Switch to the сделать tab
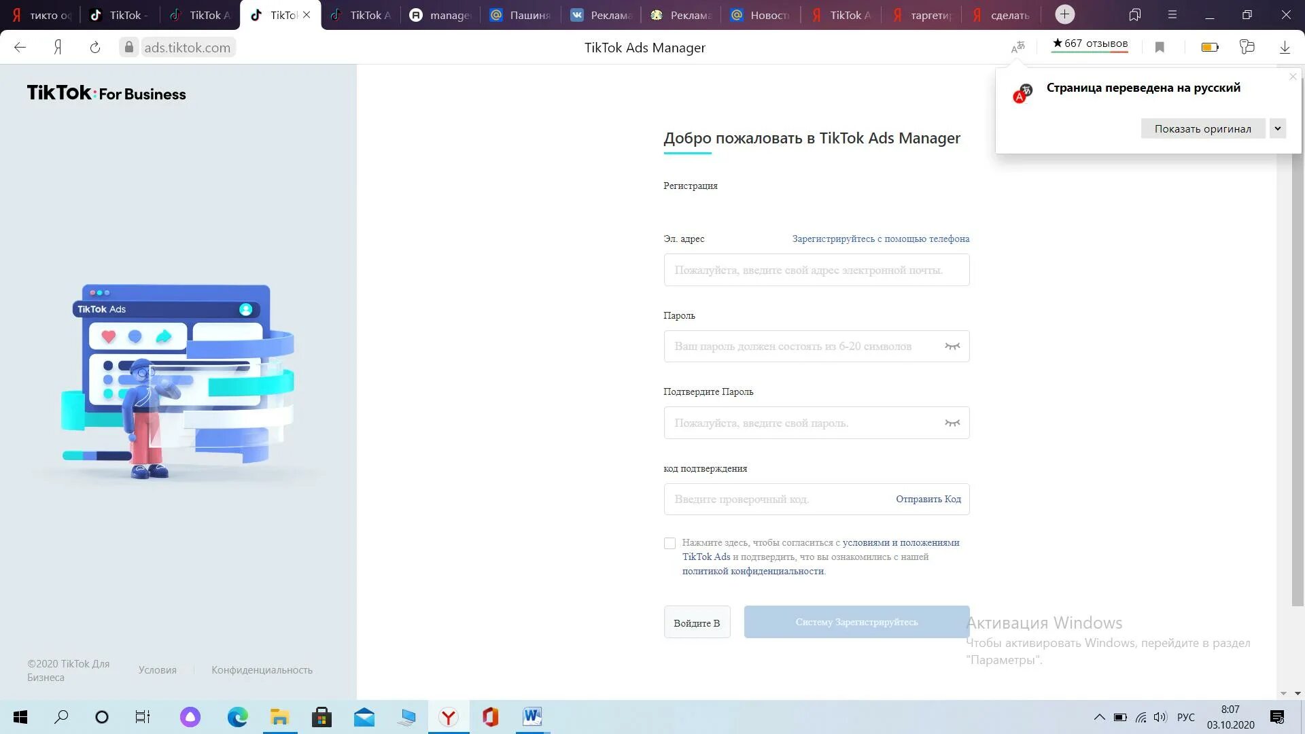The image size is (1305, 734). [x=1002, y=15]
